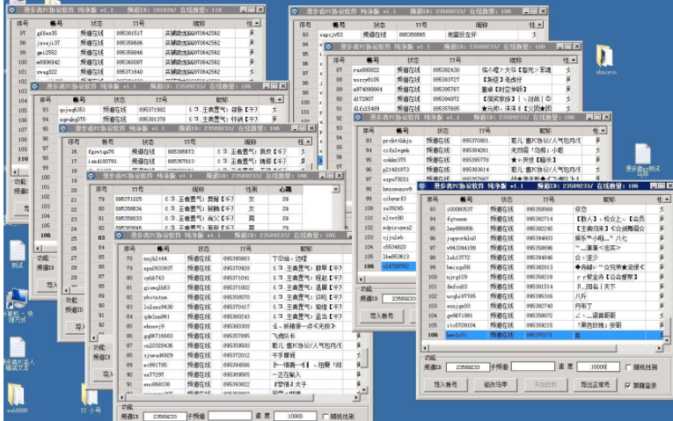673x421 pixels.
Task: Click scroll-down arrow of active window's list
Action: coord(667,340)
